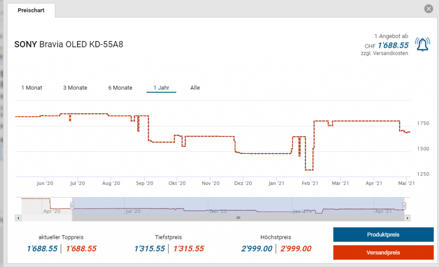This screenshot has width=439, height=268.
Task: Click the Tiefstpreis value 1'315.55
Action: [150, 249]
